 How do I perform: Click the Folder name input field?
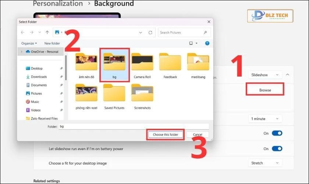pyautogui.click(x=132, y=126)
